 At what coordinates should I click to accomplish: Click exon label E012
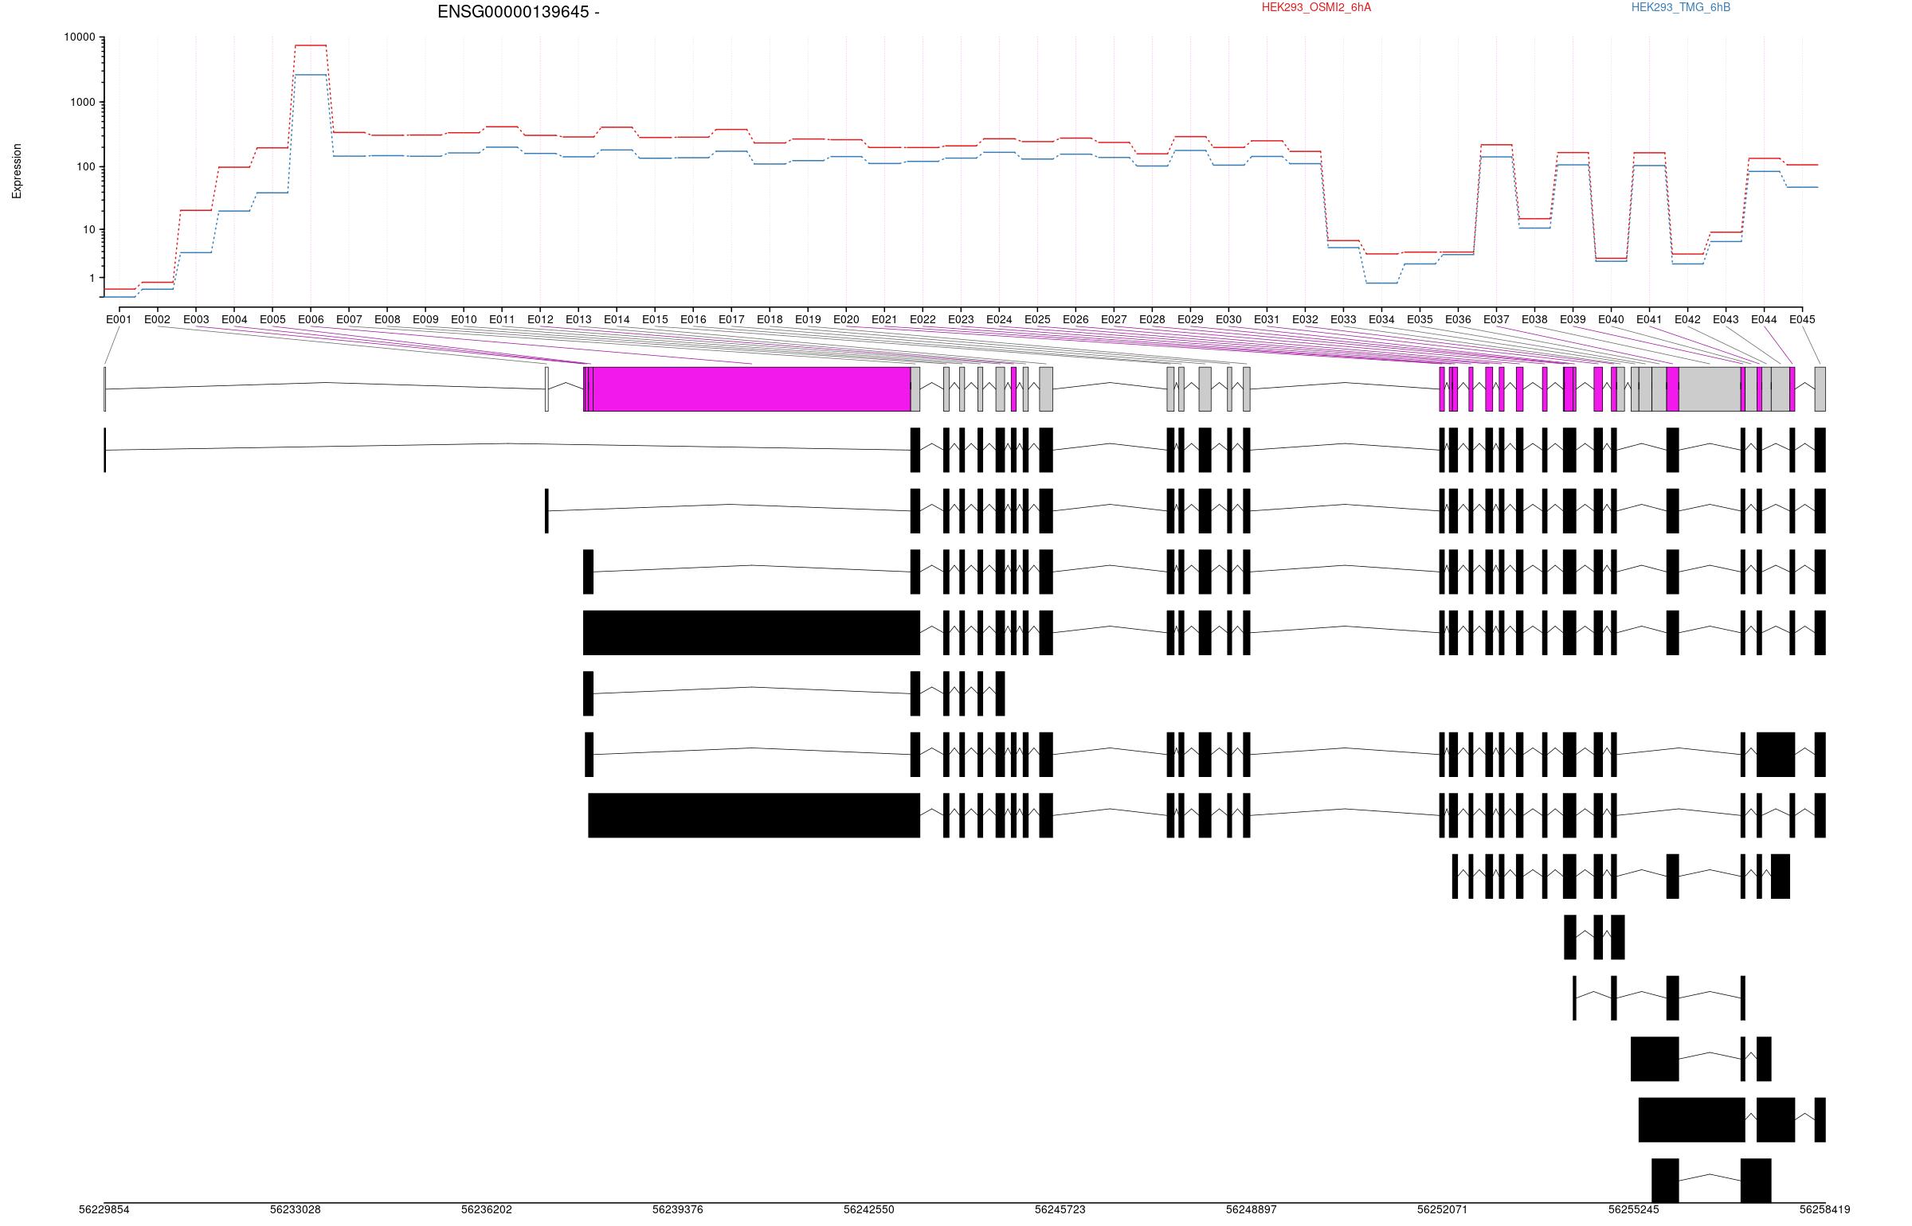[540, 320]
